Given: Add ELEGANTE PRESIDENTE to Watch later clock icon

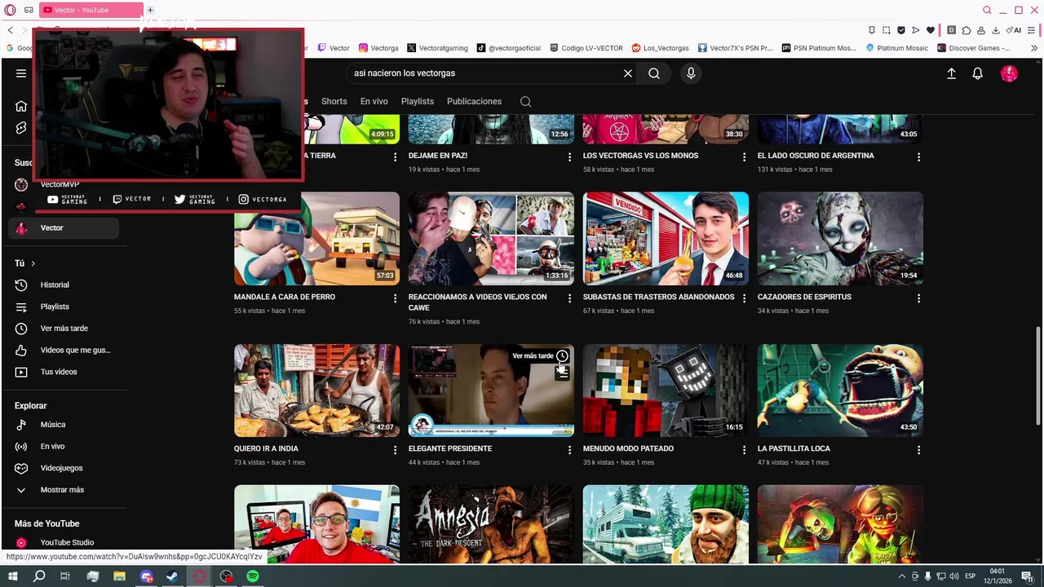Looking at the screenshot, I should (x=562, y=356).
